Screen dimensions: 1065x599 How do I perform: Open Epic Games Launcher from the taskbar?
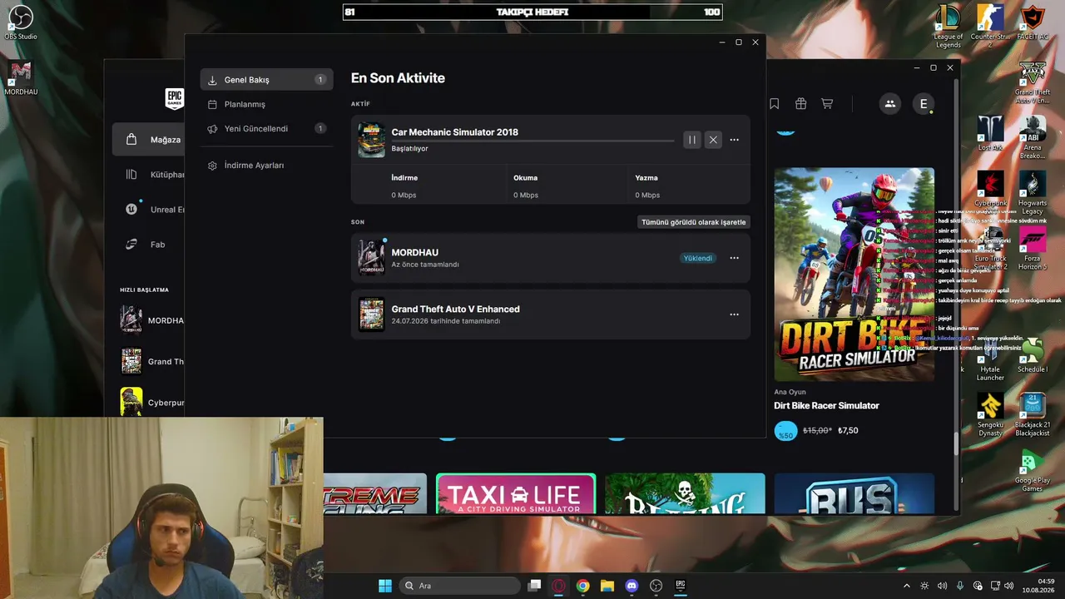681,586
